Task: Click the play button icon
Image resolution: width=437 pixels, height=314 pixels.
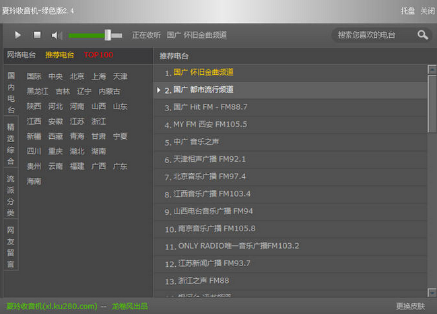Action: [18, 35]
